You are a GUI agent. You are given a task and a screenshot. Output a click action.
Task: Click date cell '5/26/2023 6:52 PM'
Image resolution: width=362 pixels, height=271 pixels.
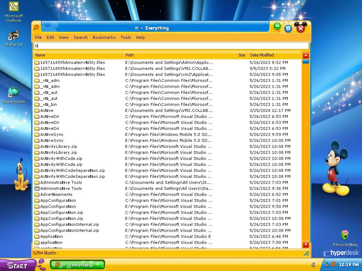point(269,194)
